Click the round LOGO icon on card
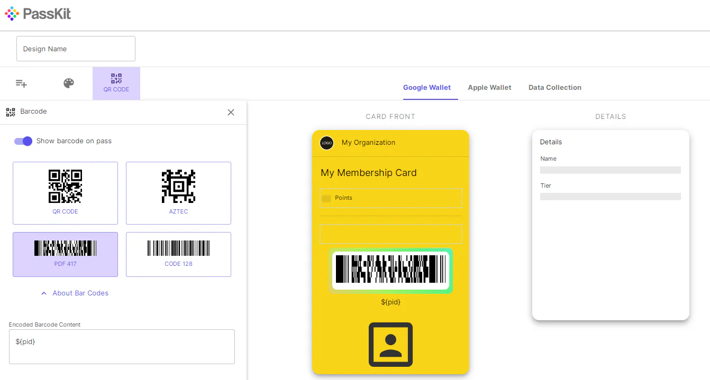The width and height of the screenshot is (710, 380). [x=326, y=143]
